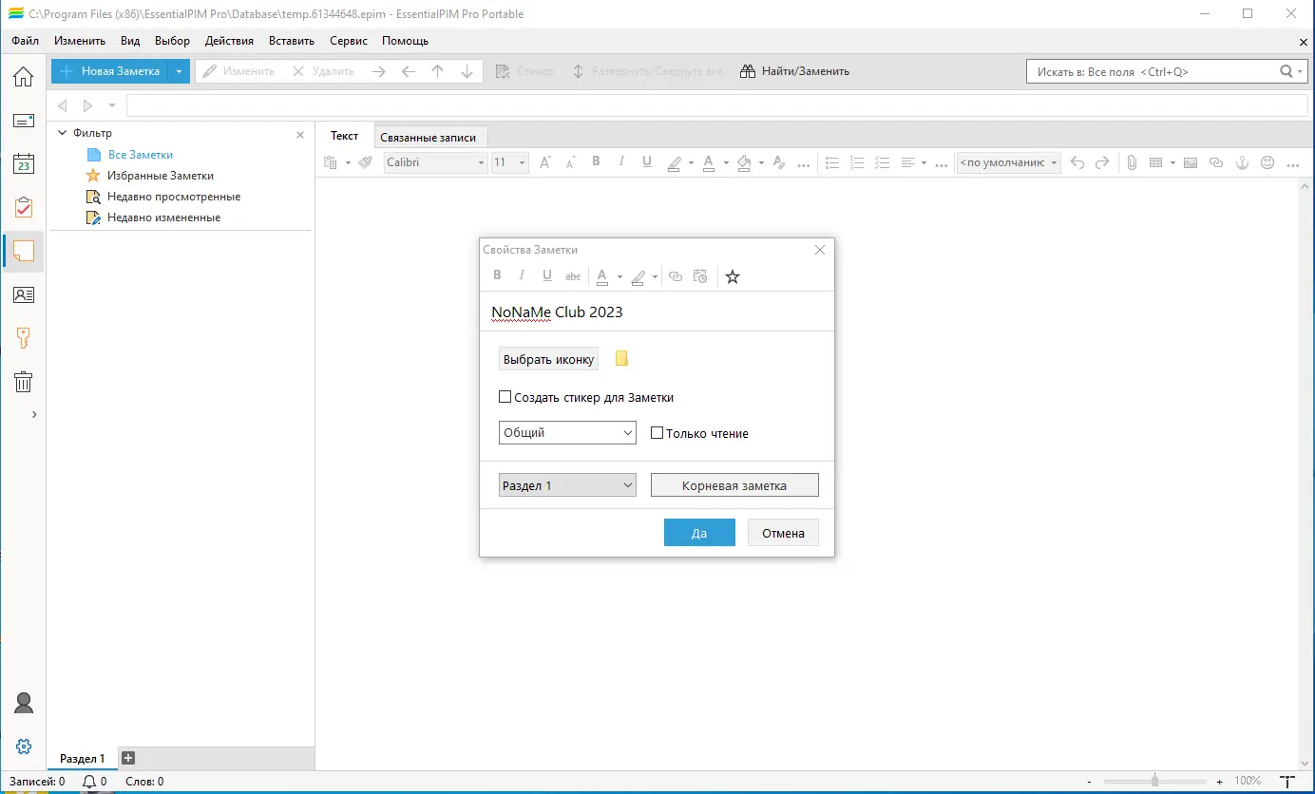The width and height of the screenshot is (1315, 794).
Task: Click the 'Корневая заметка' button
Action: (x=734, y=485)
